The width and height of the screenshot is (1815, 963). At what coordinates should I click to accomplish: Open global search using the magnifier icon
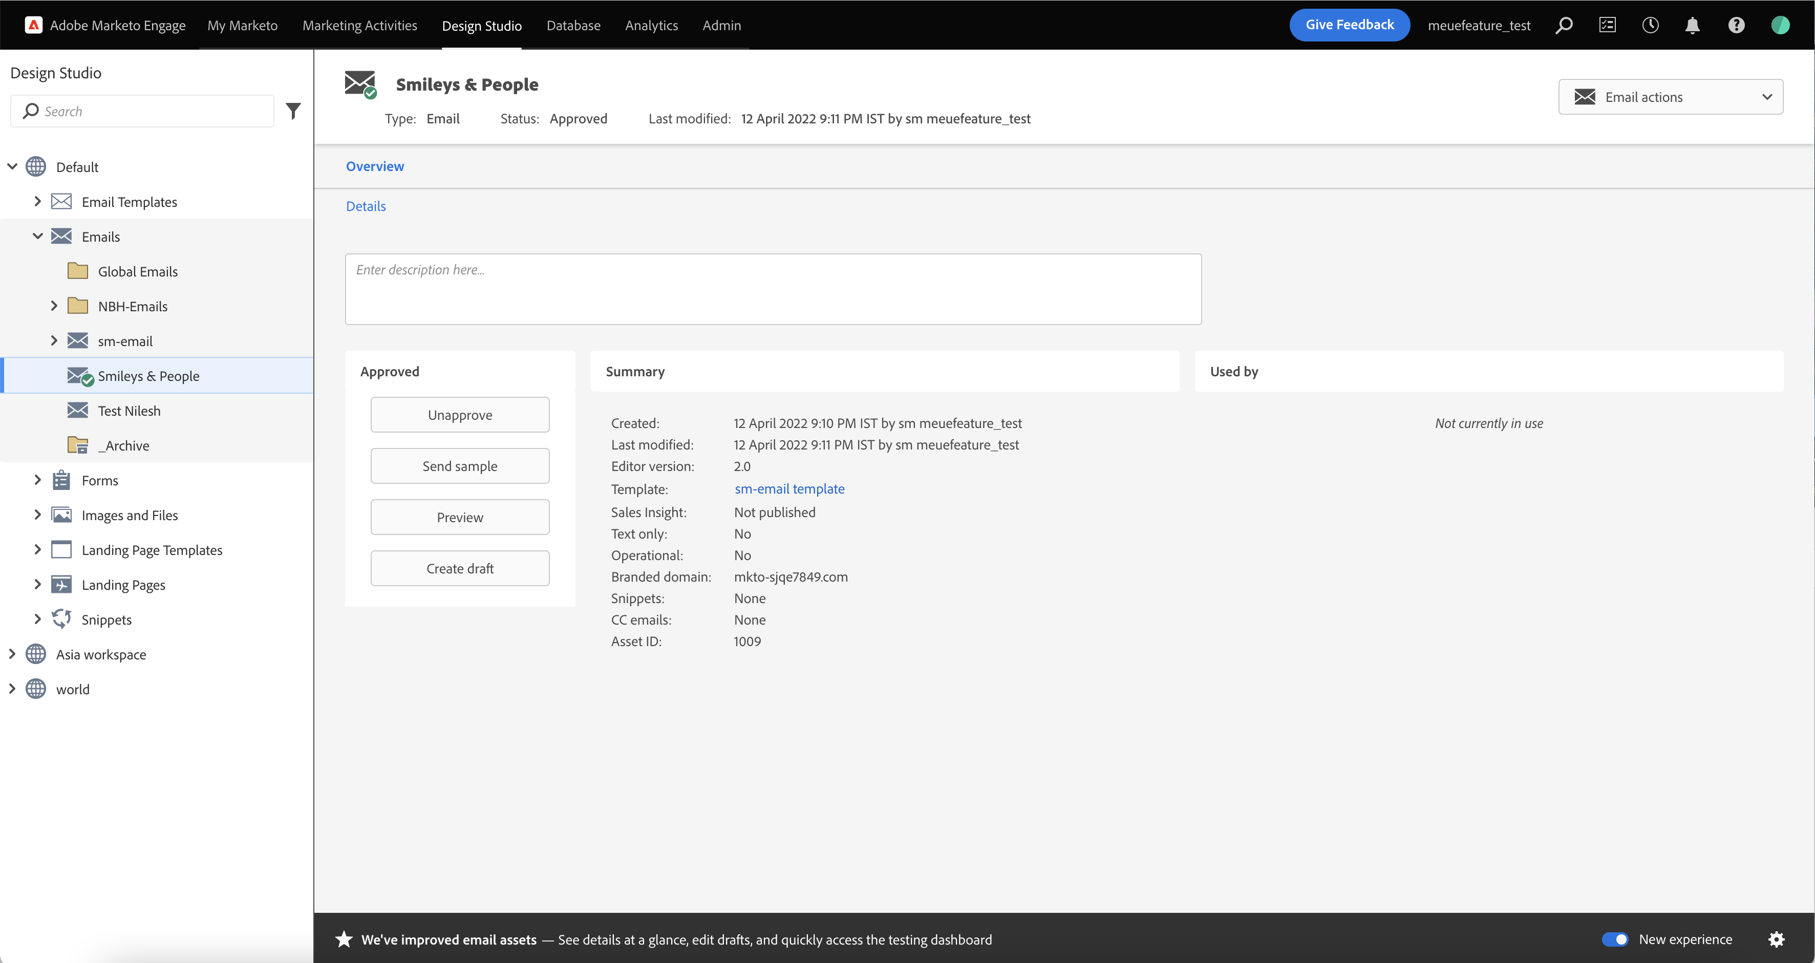pos(1564,25)
